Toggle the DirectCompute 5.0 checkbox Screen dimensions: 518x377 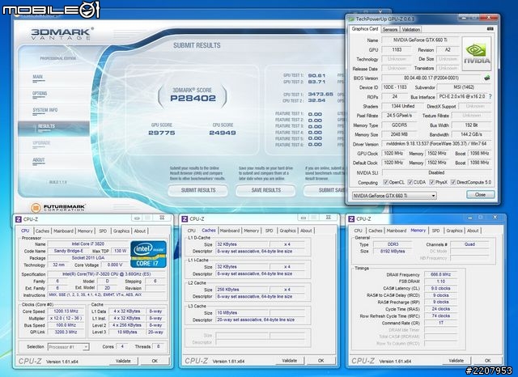coord(453,182)
